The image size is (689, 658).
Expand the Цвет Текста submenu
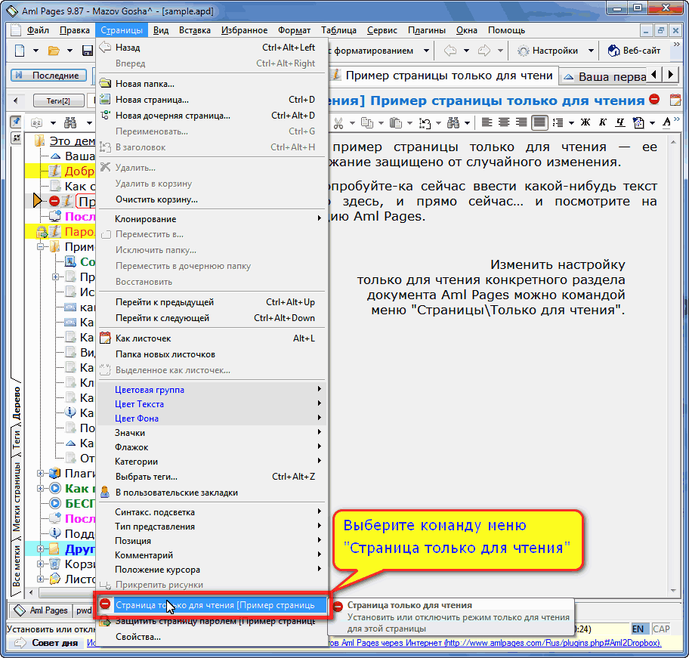pos(212,403)
